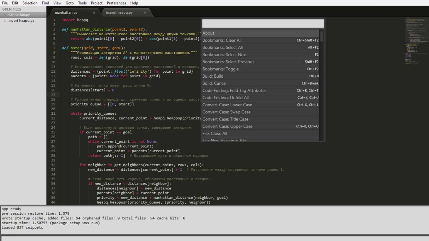429x241 pixels.
Task: Click the 'rows, cols = len(grid)' line
Action: coord(110,58)
